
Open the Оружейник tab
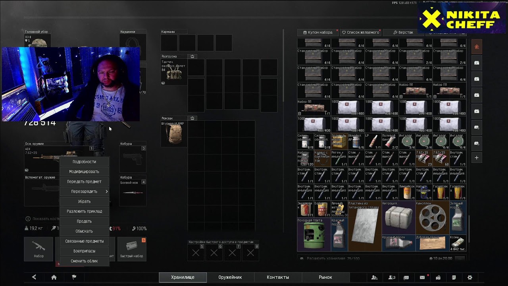point(230,277)
